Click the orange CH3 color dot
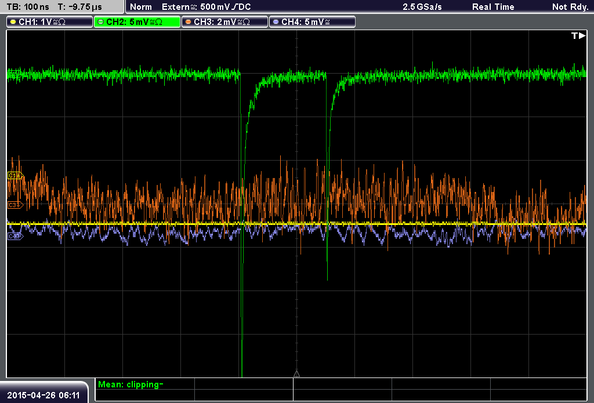The image size is (594, 403). [x=189, y=22]
